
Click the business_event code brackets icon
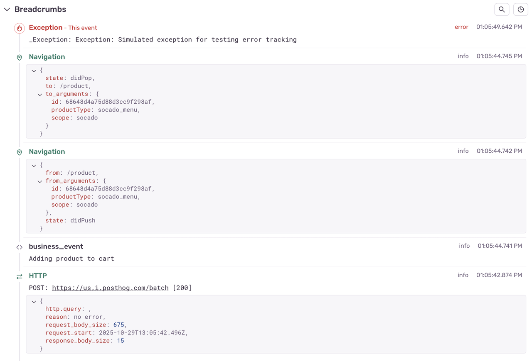pyautogui.click(x=19, y=247)
